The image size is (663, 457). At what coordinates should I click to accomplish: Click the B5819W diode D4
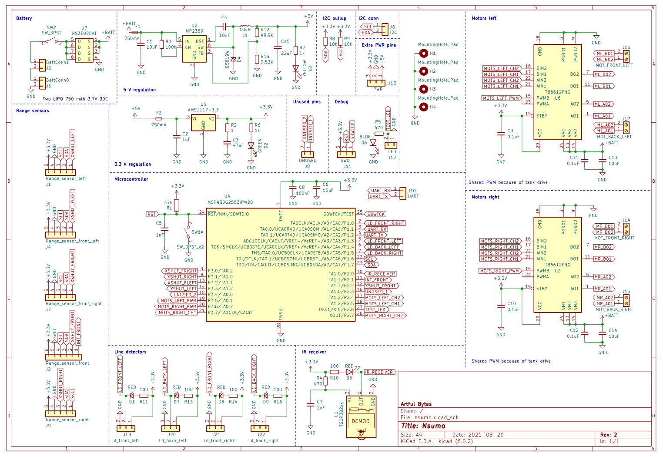233,59
